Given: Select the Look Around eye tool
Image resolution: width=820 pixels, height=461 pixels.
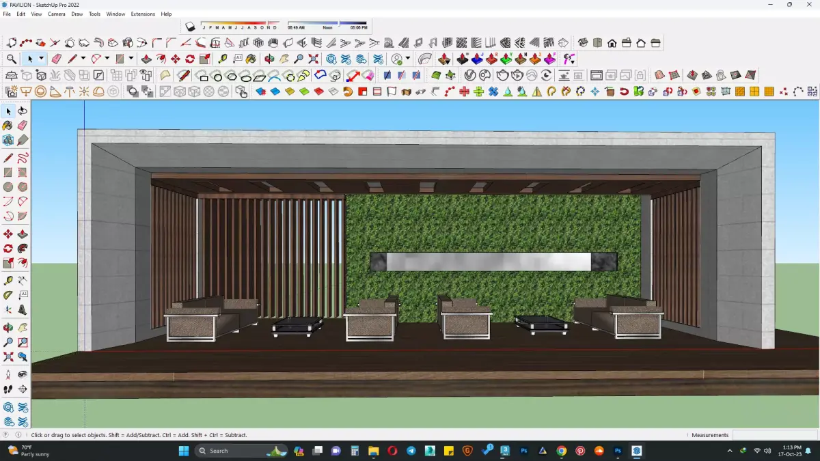Looking at the screenshot, I should click(x=23, y=374).
